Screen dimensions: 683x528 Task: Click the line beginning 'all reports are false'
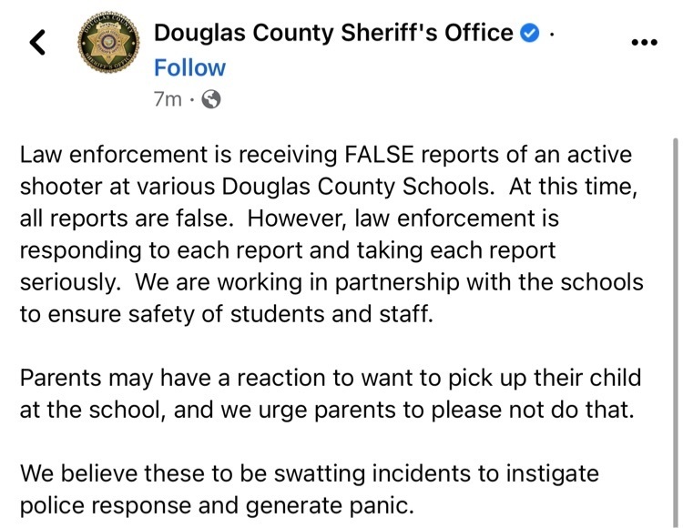point(290,218)
